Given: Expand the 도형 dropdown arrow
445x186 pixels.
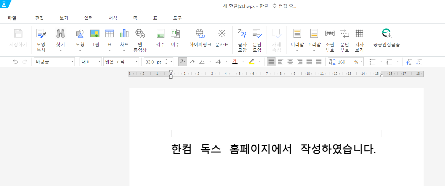Looking at the screenshot, I should (x=80, y=51).
